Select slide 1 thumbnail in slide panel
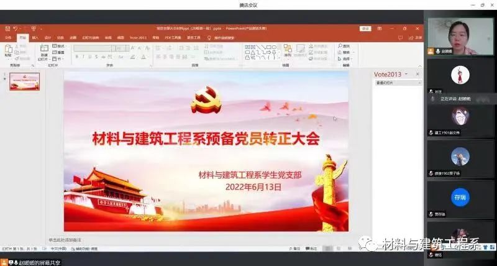 tap(24, 81)
